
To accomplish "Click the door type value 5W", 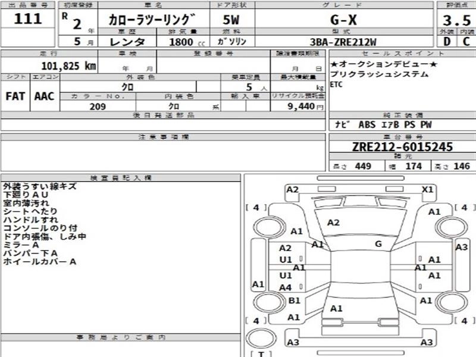I will pos(231,20).
